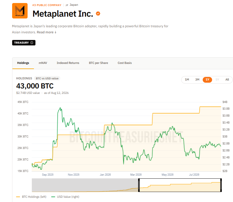The height and width of the screenshot is (202, 233).
Task: Open the BTC vs USD value selector
Action: pyautogui.click(x=47, y=78)
